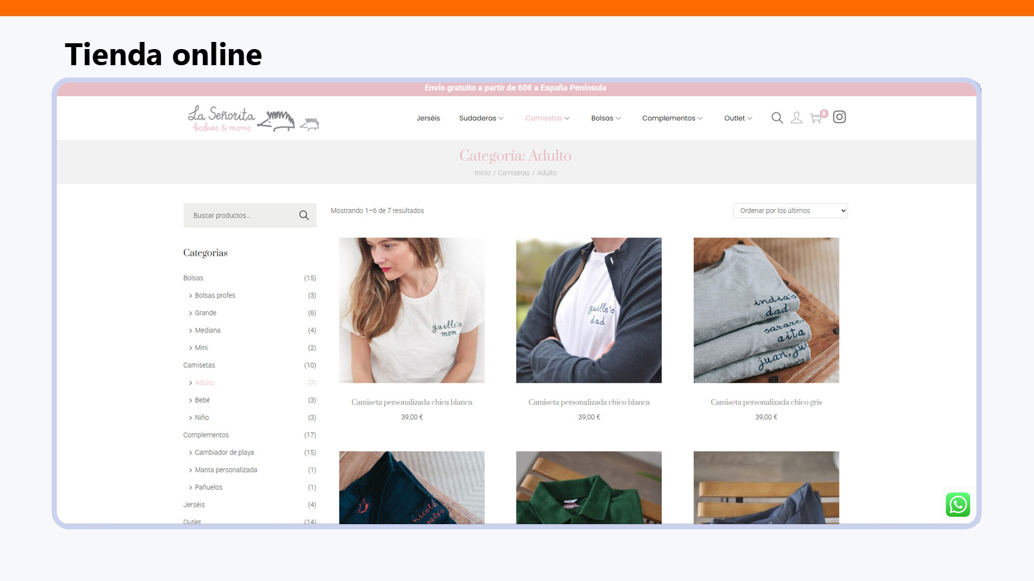Expand the Sudaderas navigation dropdown
The height and width of the screenshot is (581, 1034).
pyautogui.click(x=481, y=118)
